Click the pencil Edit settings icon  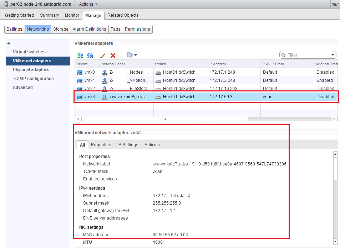tap(103, 56)
